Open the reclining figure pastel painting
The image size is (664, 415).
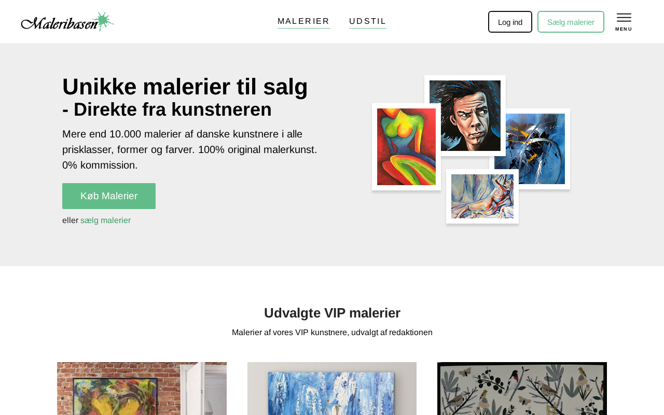(x=482, y=196)
